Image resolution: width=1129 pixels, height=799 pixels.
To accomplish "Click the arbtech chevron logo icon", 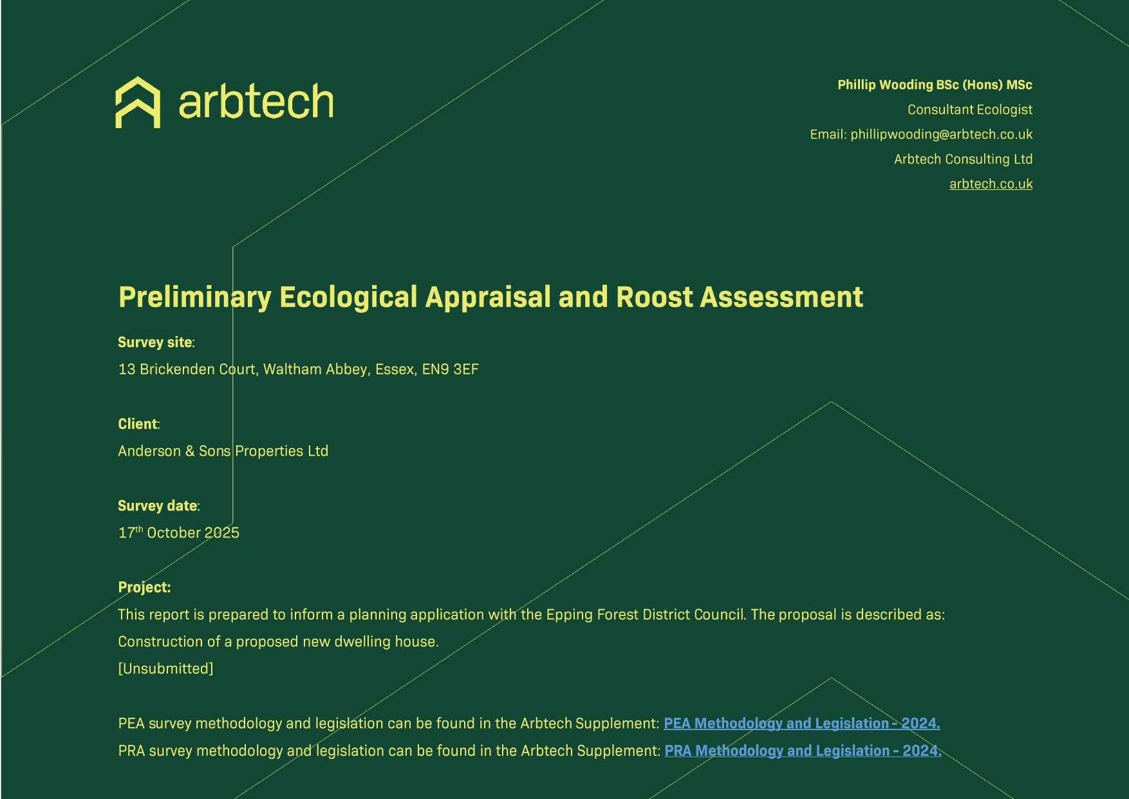I will pyautogui.click(x=138, y=102).
